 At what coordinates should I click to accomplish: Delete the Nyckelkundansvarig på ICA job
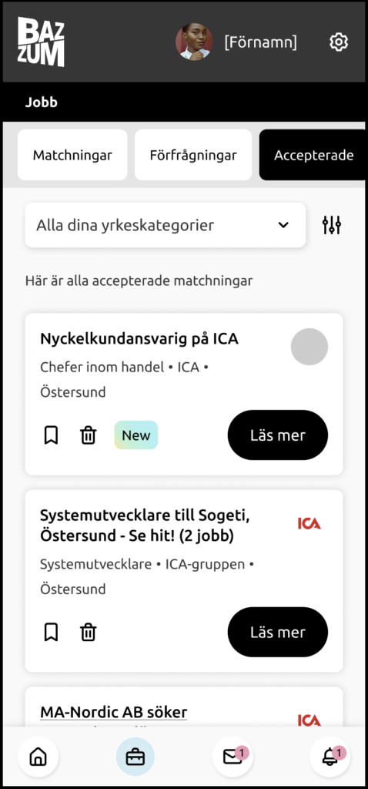point(88,435)
